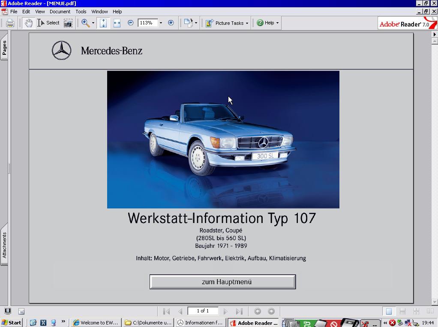Choose the Snapshot camera tool
Image resolution: width=438 pixels, height=327 pixels.
(68, 23)
